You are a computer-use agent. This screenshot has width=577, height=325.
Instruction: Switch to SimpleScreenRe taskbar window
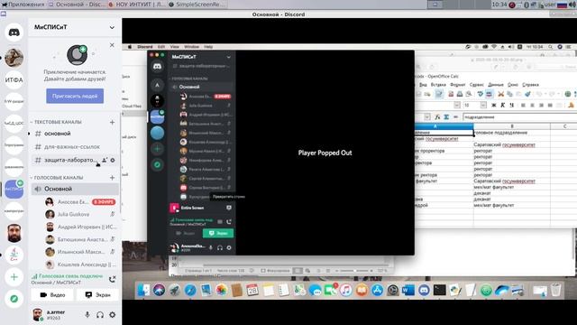coord(197,5)
